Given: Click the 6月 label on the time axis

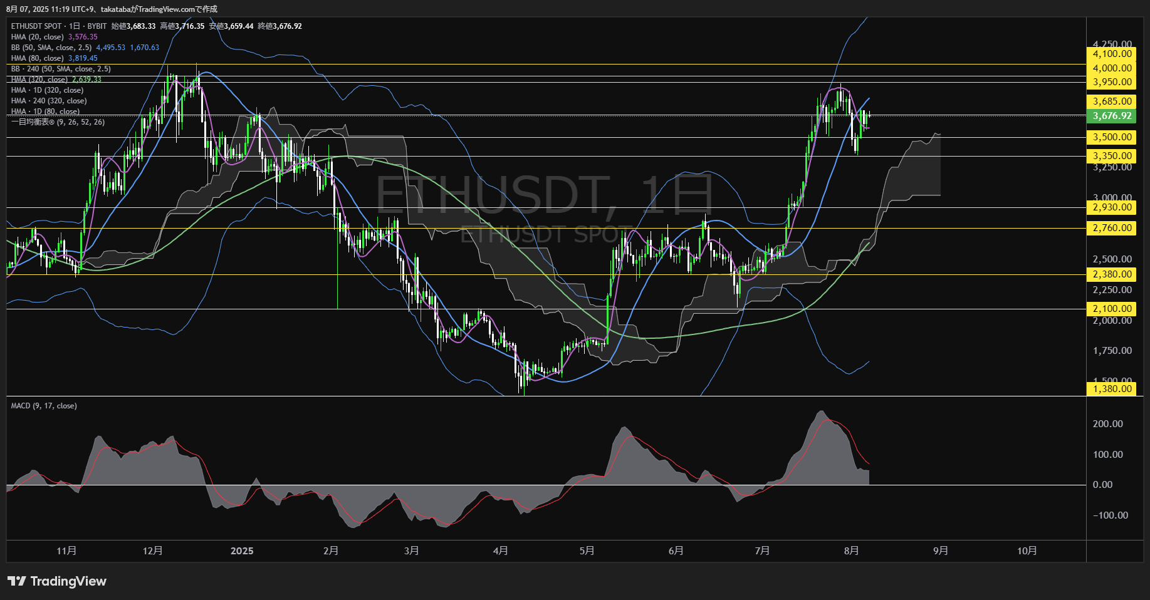Looking at the screenshot, I should (676, 551).
